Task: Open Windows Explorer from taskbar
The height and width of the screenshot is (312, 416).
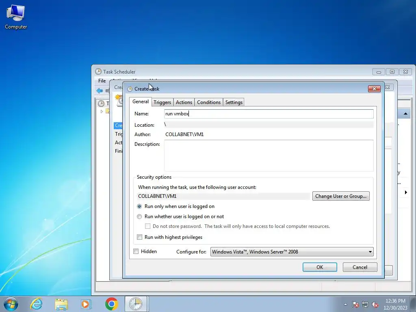Action: tap(61, 304)
